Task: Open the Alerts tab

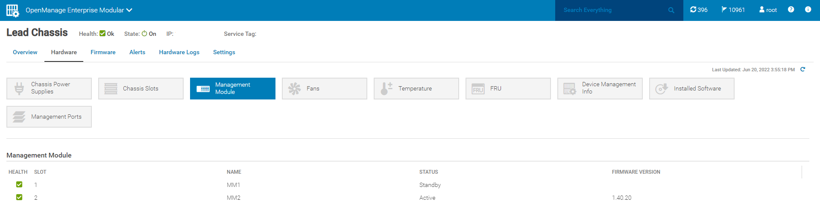Action: (137, 52)
